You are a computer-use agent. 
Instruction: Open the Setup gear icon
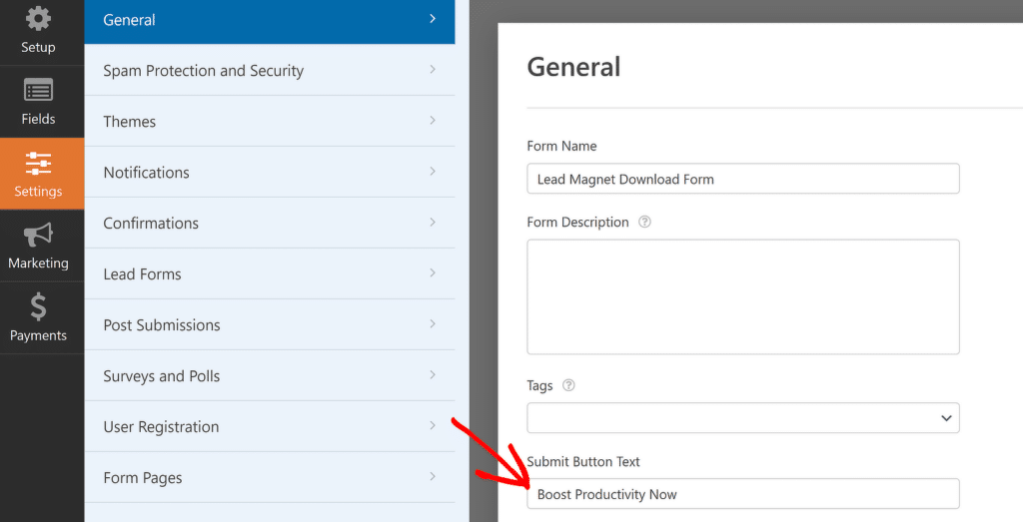pyautogui.click(x=38, y=19)
